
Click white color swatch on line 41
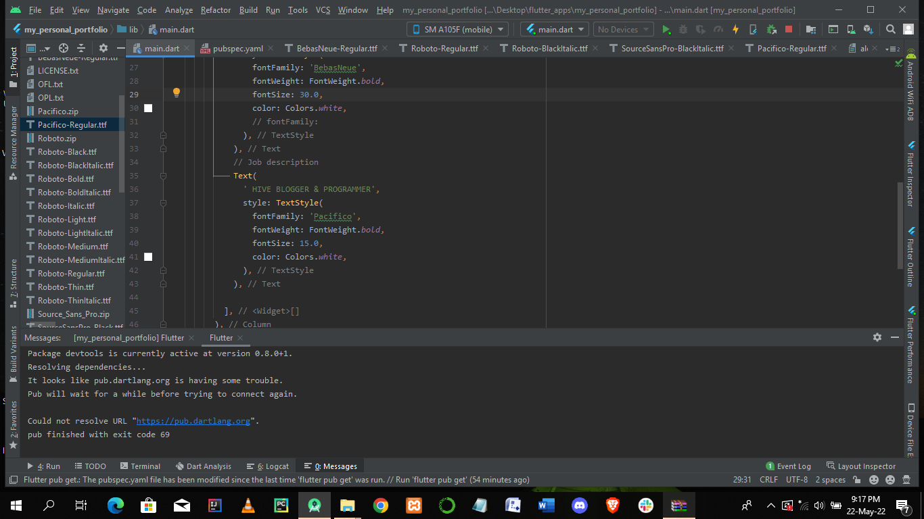point(148,257)
